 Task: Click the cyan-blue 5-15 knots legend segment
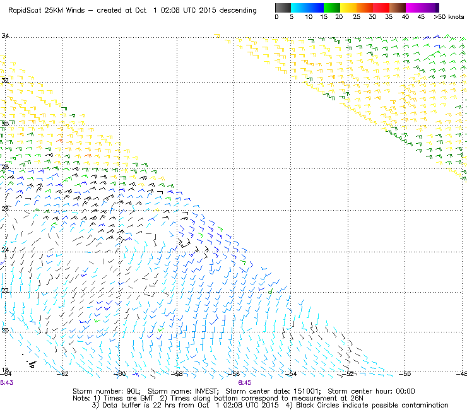307,8
